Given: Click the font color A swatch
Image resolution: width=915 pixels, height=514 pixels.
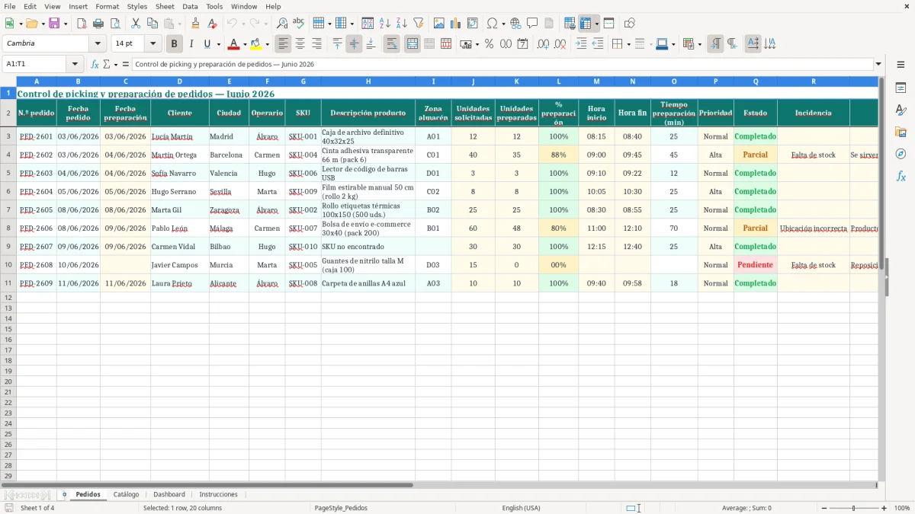Looking at the screenshot, I should tap(234, 44).
